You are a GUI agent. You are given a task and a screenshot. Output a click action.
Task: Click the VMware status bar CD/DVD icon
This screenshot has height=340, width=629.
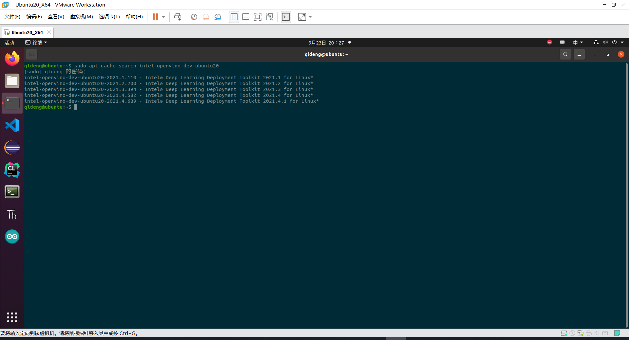click(572, 333)
